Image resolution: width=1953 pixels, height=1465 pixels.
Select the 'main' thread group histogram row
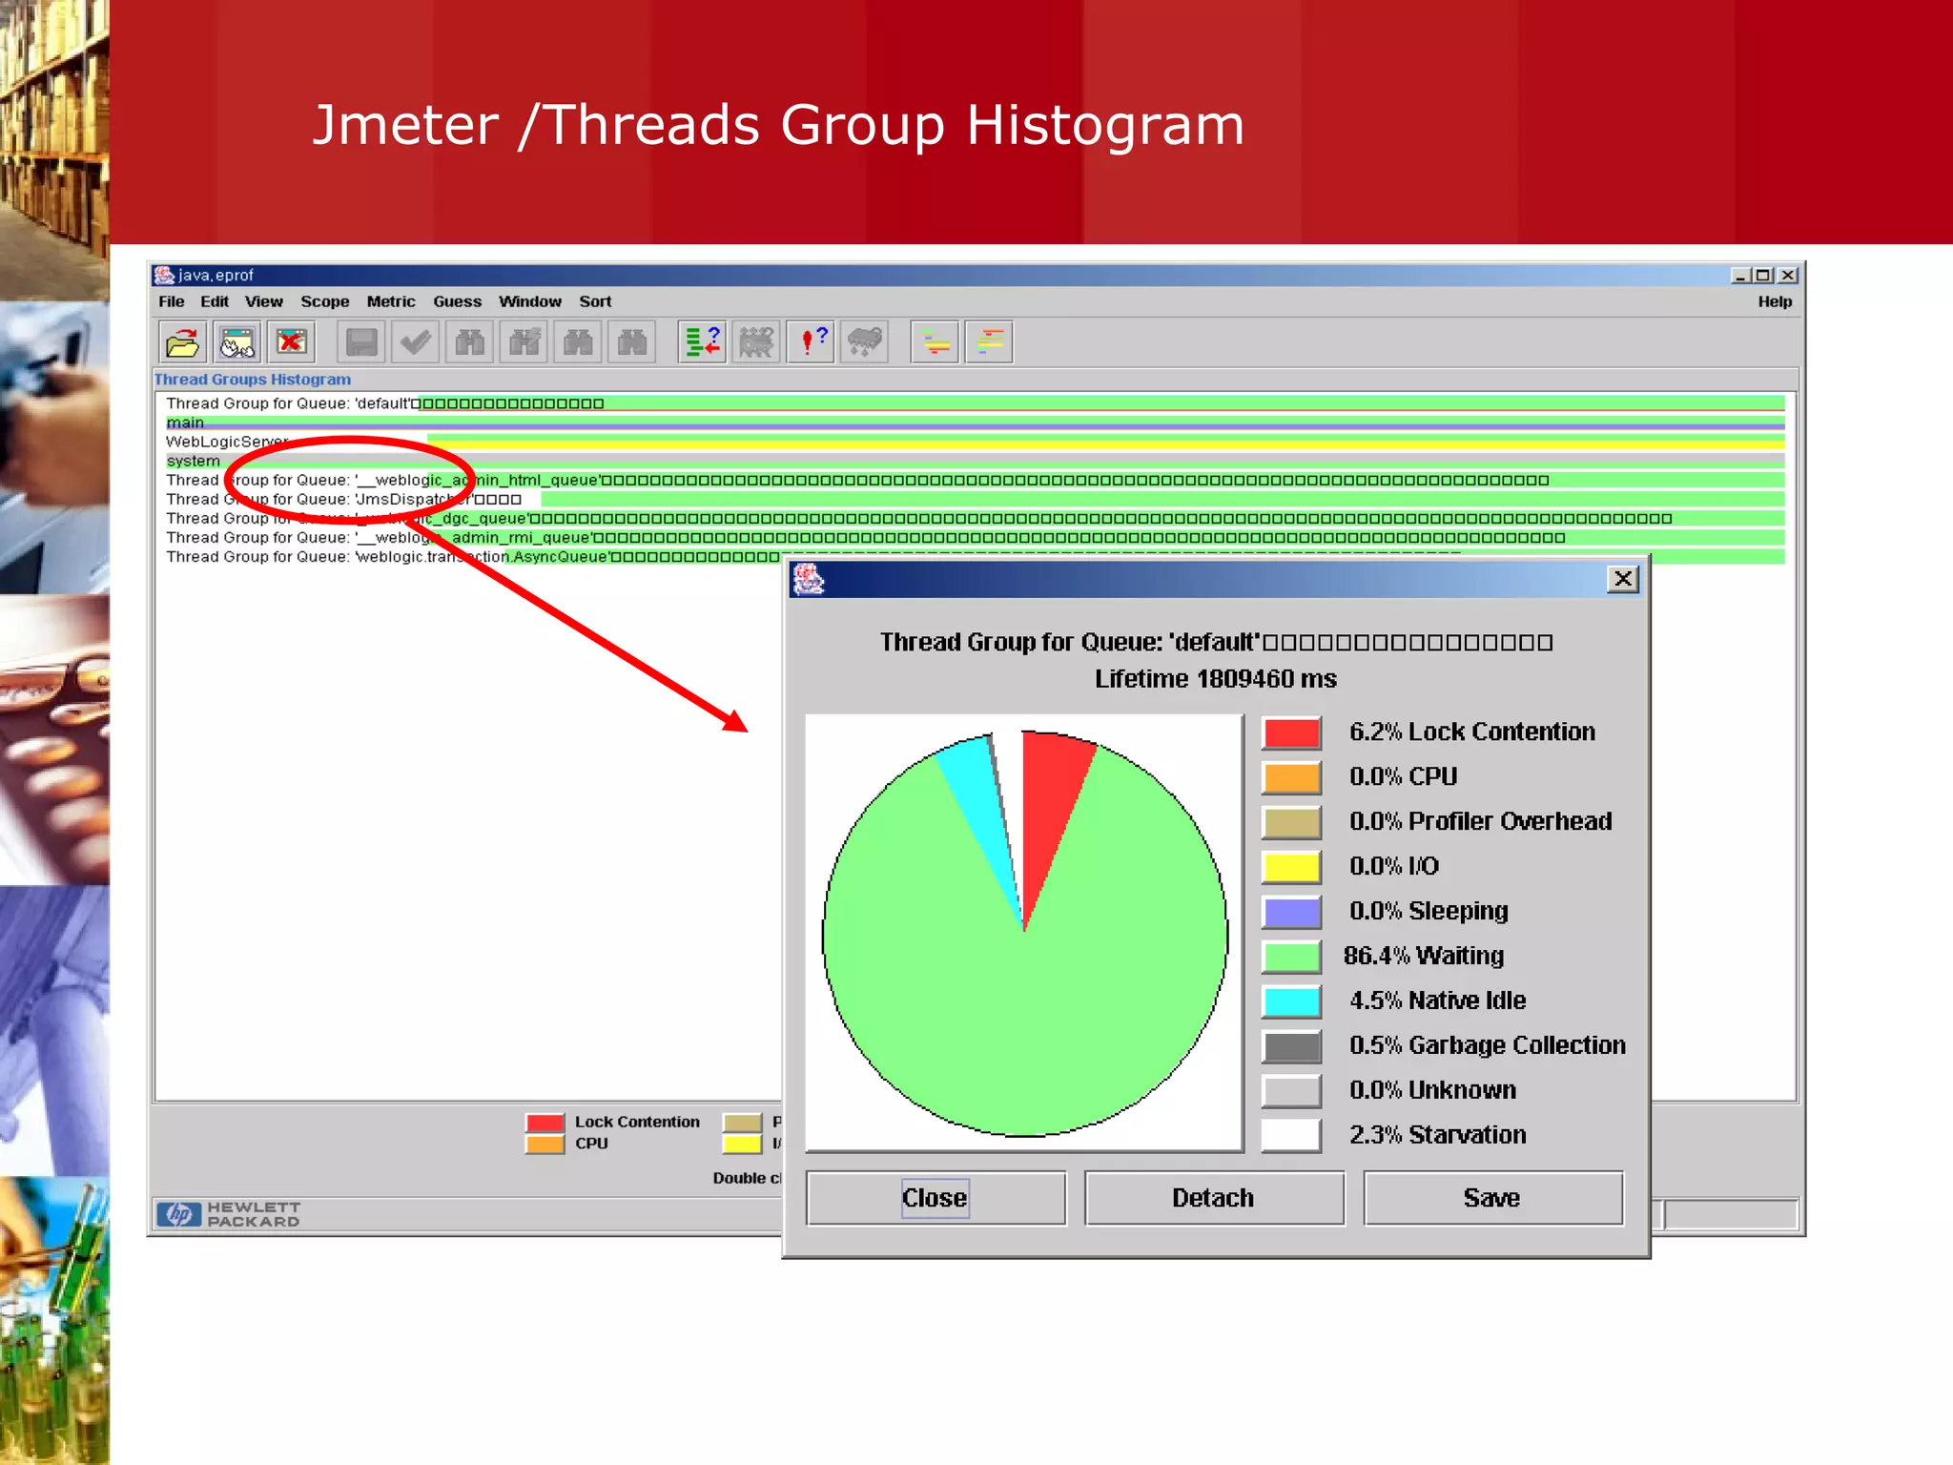[975, 423]
